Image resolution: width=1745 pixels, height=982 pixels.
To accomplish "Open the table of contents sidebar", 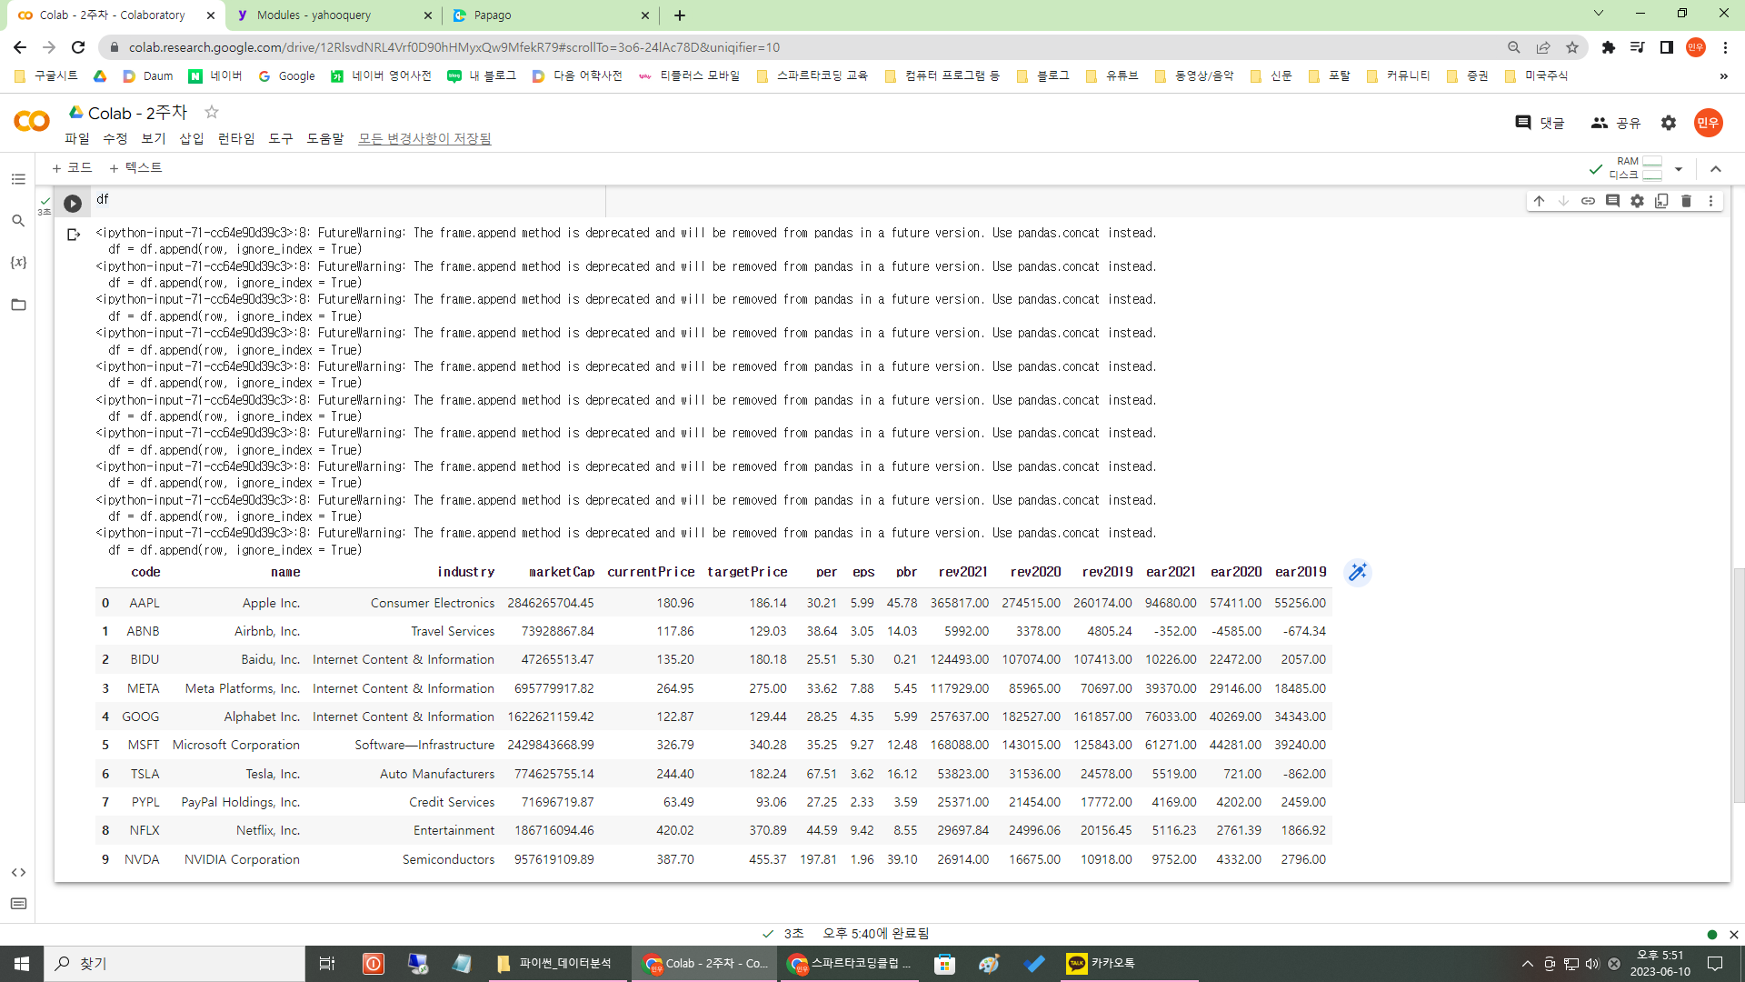I will 18,179.
